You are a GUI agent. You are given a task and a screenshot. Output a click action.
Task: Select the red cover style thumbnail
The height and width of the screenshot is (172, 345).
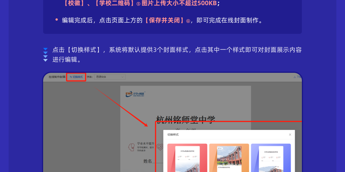click(187, 158)
